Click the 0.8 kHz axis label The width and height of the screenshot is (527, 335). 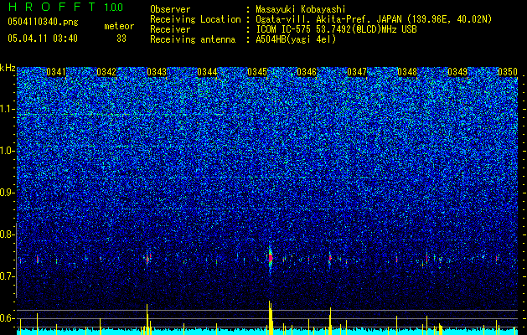7,234
